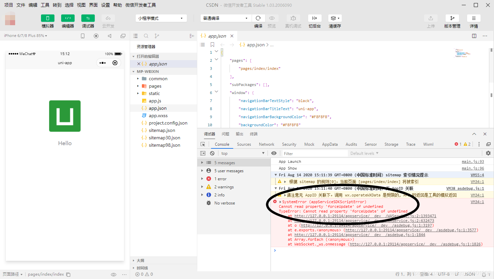This screenshot has height=279, width=494.
Task: Open project.config.json file
Action: tap(168, 123)
